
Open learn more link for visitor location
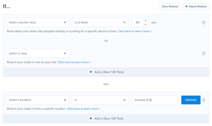pyautogui.click(x=84, y=109)
